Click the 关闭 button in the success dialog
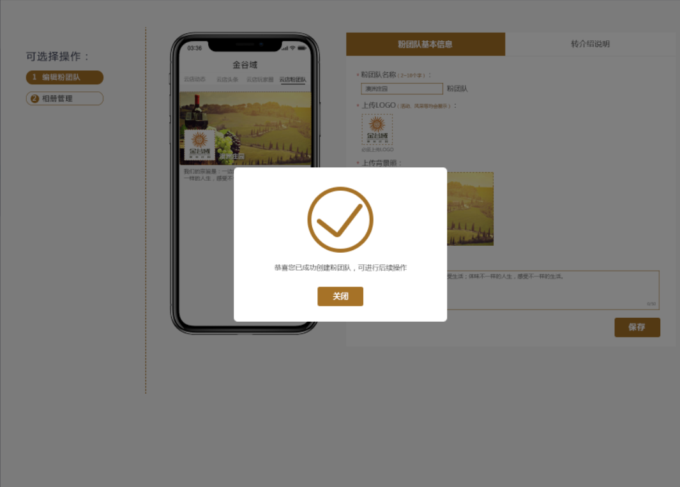 340,296
